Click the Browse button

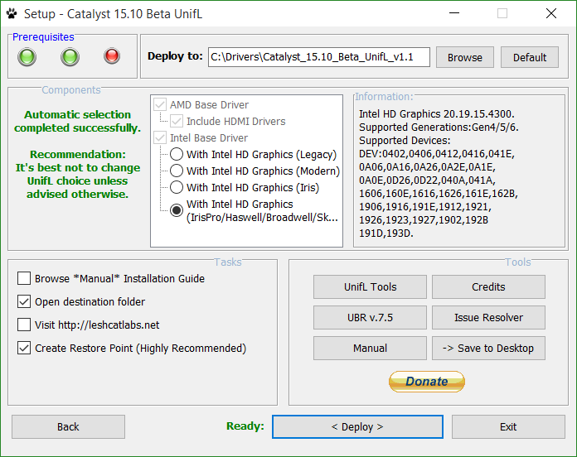point(465,57)
